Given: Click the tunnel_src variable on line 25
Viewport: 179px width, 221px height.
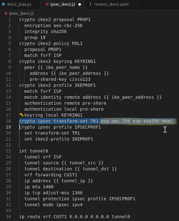Looking at the screenshot, I should point(82,163).
